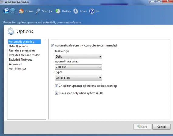Open the Tools page
This screenshot has width=173, height=136.
(x=83, y=11)
